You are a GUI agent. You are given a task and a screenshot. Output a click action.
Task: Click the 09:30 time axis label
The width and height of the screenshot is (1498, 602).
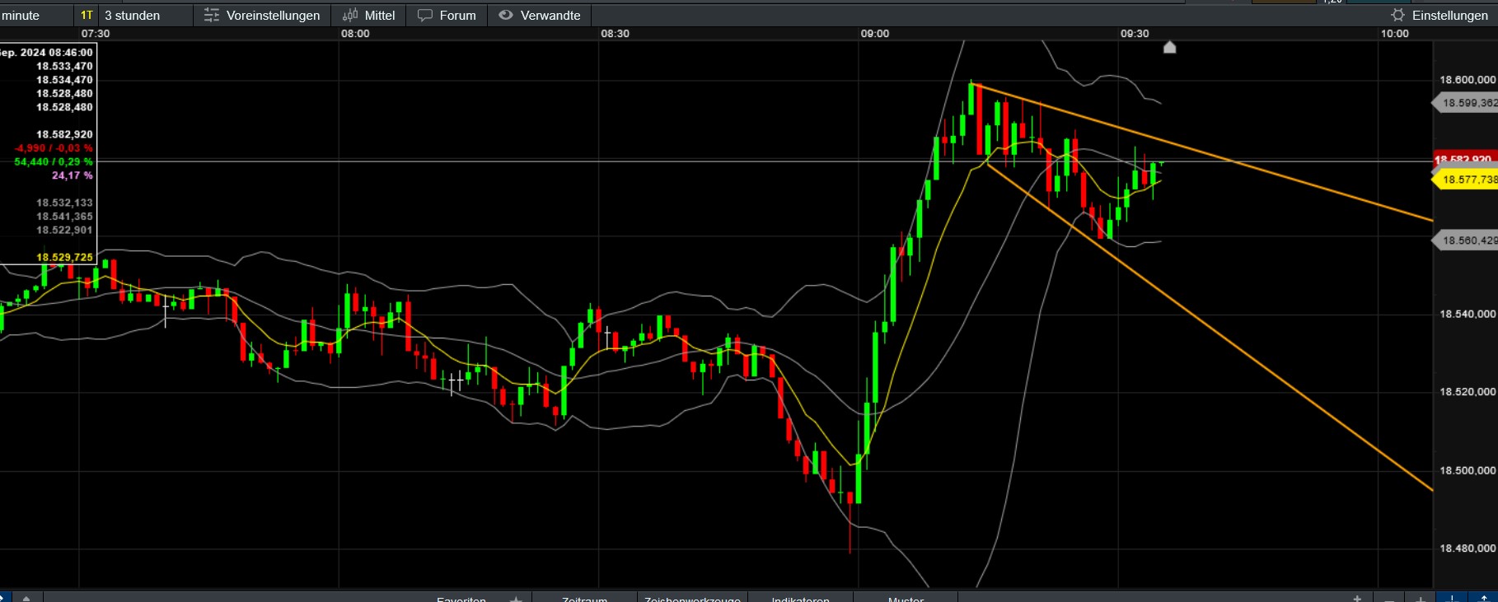1135,34
